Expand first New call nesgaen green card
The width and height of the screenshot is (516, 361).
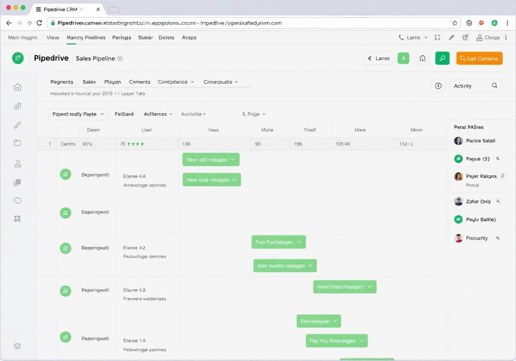point(211,160)
